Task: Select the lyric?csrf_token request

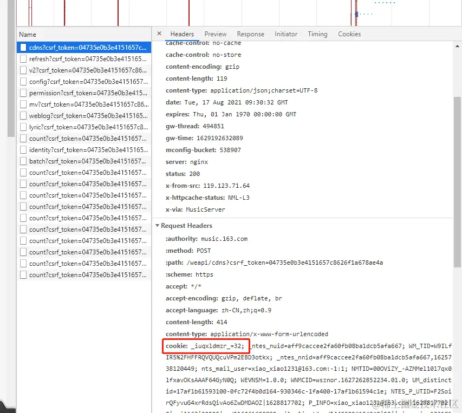Action: click(x=84, y=127)
